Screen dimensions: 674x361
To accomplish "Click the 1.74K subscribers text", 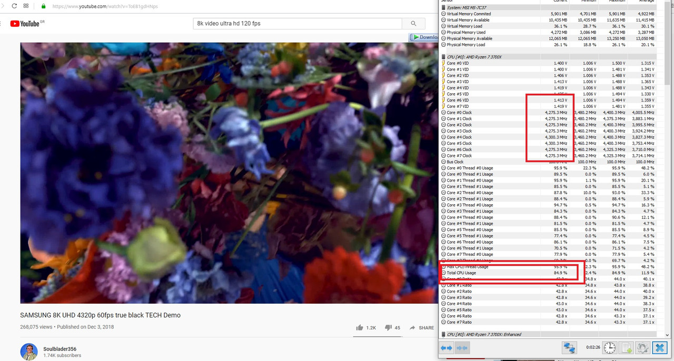I will point(62,356).
